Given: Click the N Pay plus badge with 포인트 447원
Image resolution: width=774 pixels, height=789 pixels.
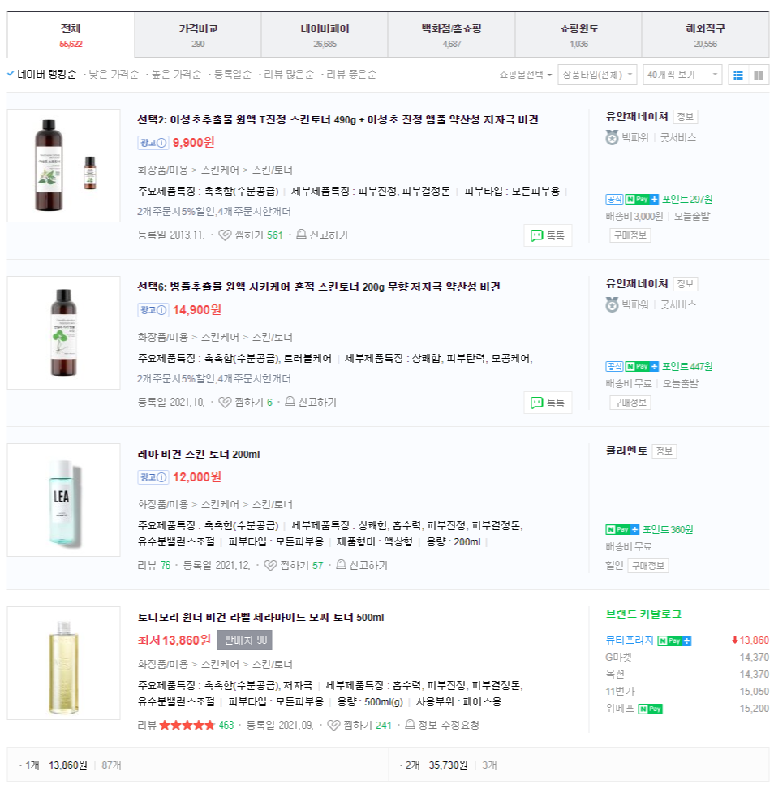Looking at the screenshot, I should (x=642, y=366).
